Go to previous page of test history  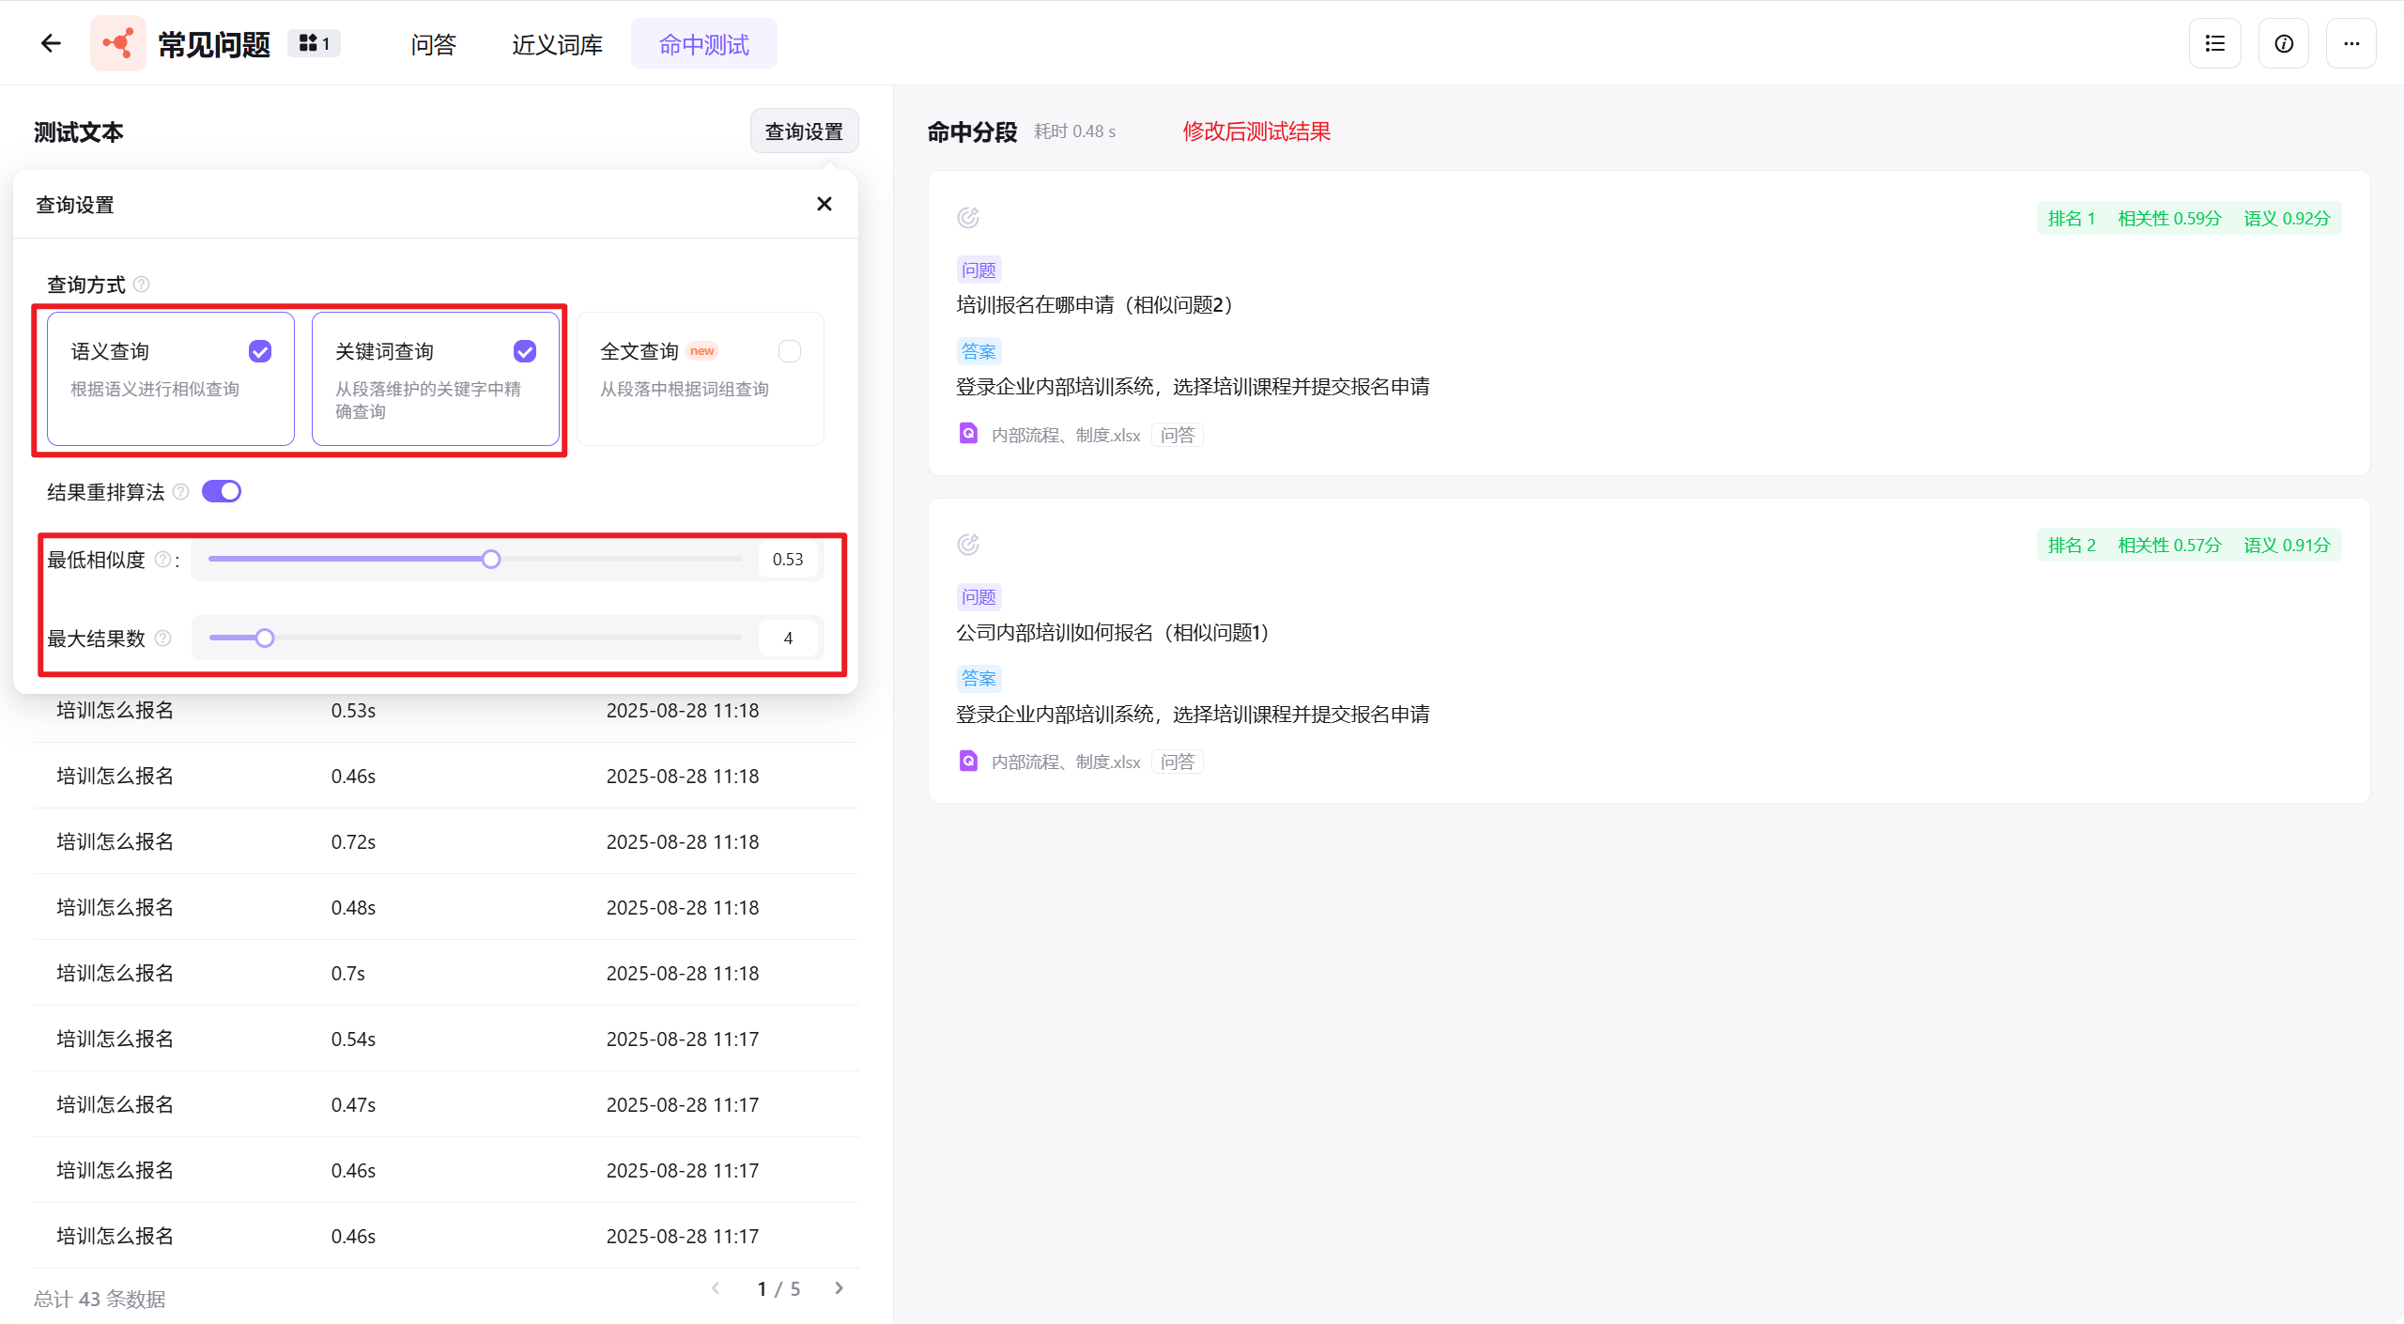(x=716, y=1288)
